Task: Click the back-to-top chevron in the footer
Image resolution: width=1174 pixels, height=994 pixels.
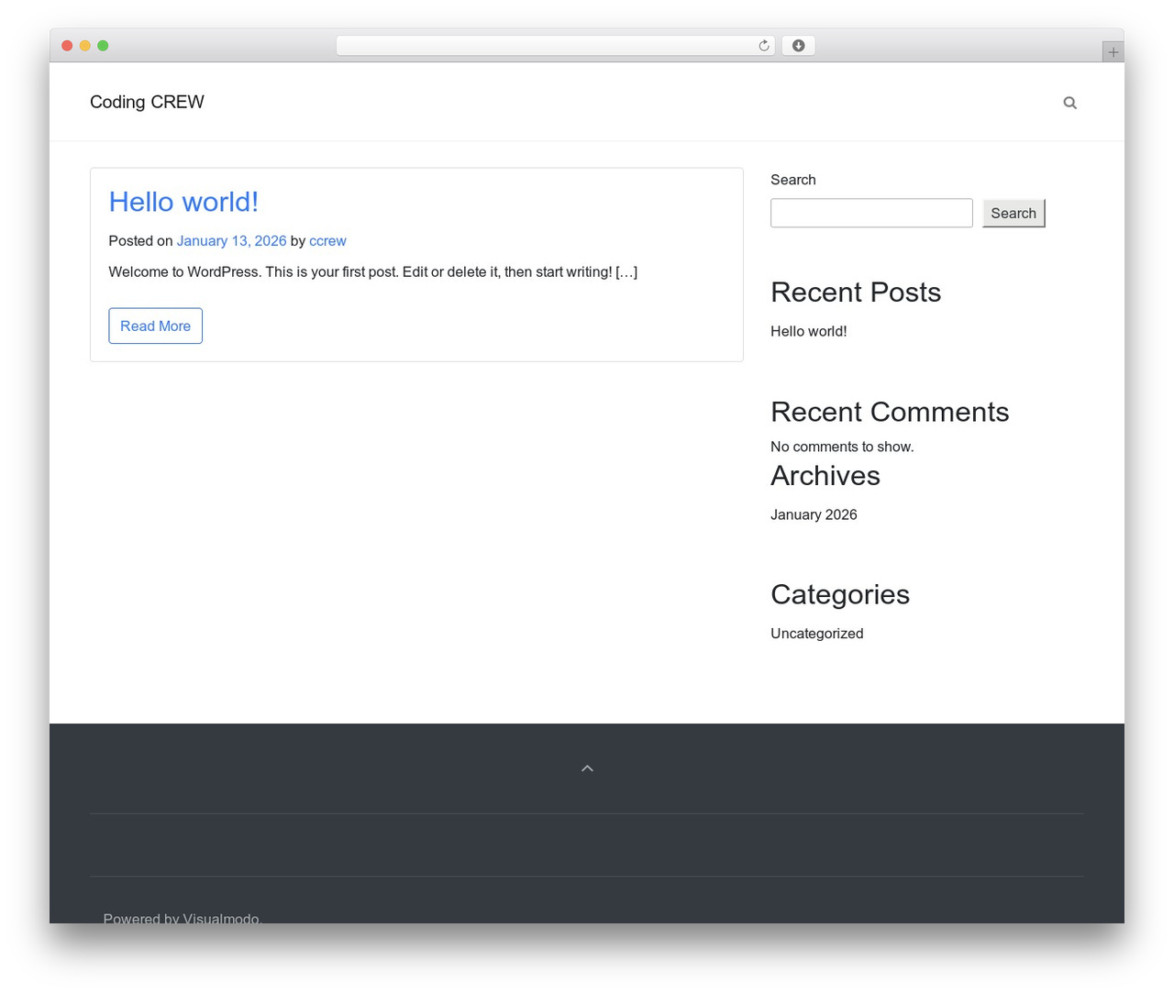Action: pyautogui.click(x=587, y=768)
